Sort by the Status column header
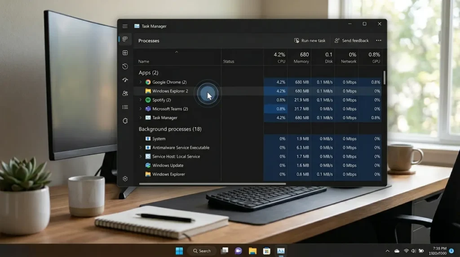The height and width of the screenshot is (257, 460). pyautogui.click(x=229, y=61)
